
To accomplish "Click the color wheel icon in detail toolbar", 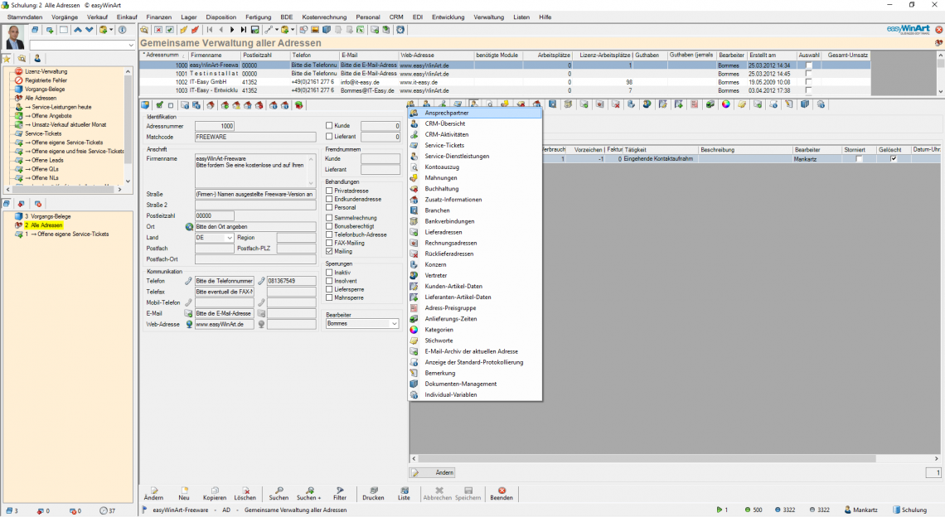I will tap(725, 104).
